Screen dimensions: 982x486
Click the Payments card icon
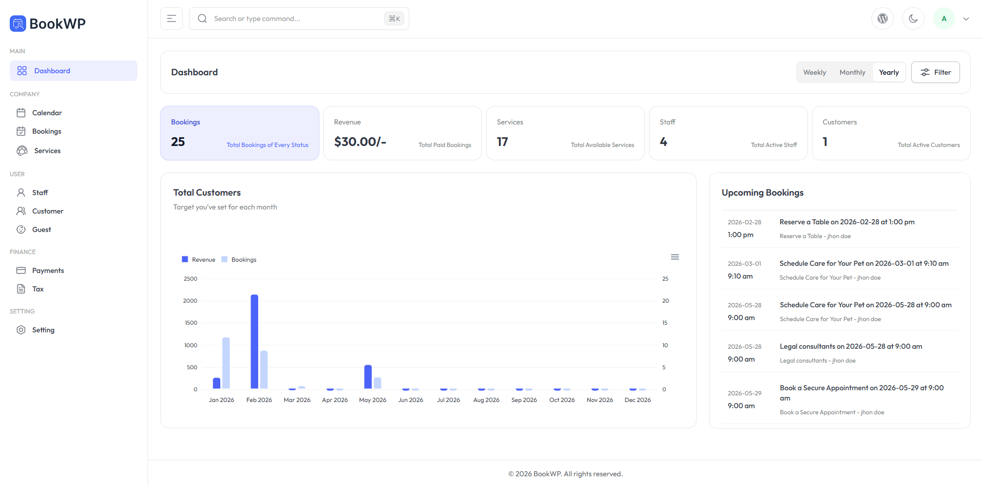pos(21,270)
